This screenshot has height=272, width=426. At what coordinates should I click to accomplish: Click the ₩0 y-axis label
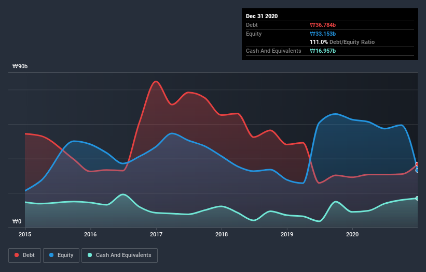tap(17, 222)
